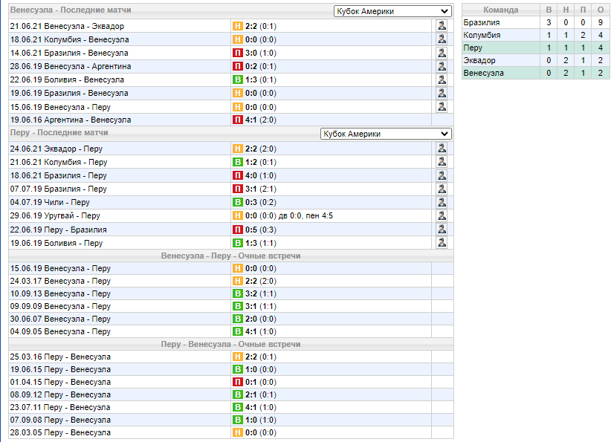Open the 19.06.16 Аргентина - Венесуэла match

tap(71, 120)
